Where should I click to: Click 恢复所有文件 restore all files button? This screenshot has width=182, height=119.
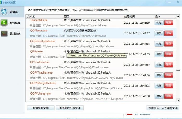point(41,108)
